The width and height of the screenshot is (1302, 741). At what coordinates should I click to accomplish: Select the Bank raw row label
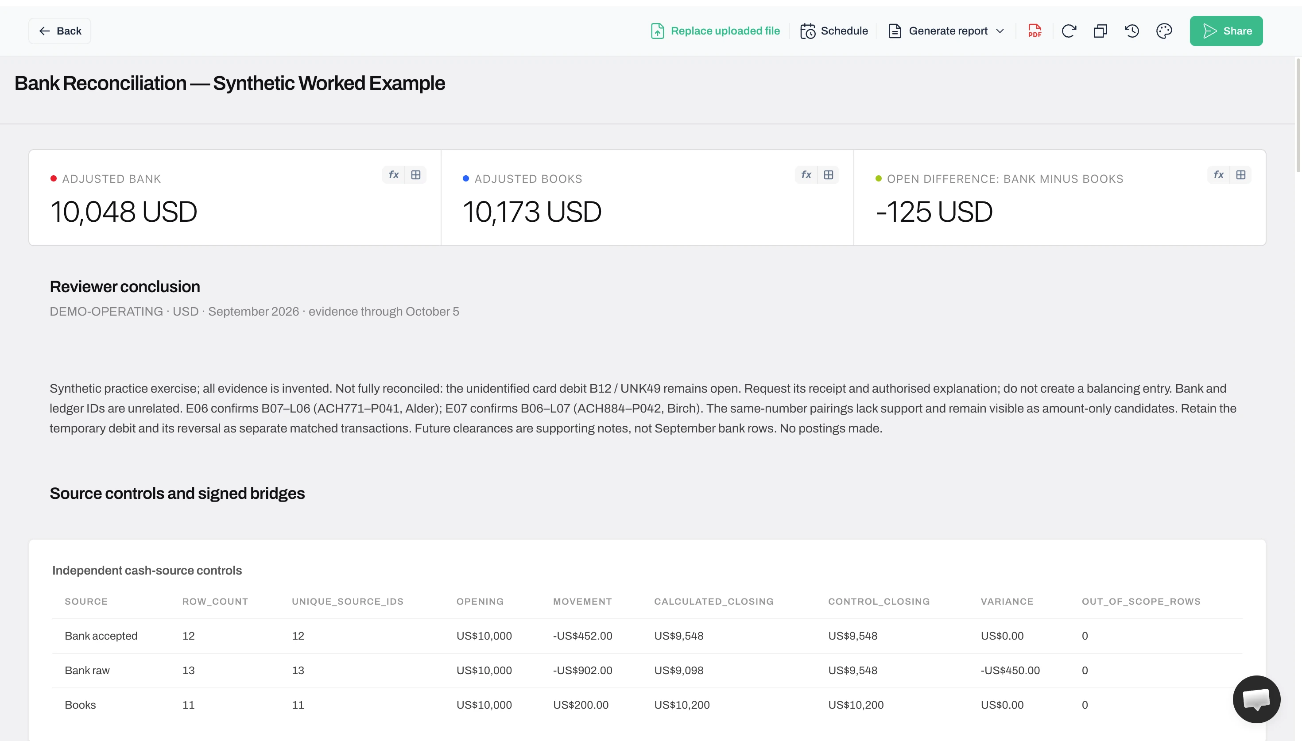[87, 671]
